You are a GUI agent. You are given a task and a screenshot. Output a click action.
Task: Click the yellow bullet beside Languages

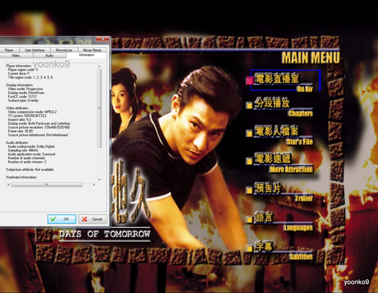coord(249,219)
